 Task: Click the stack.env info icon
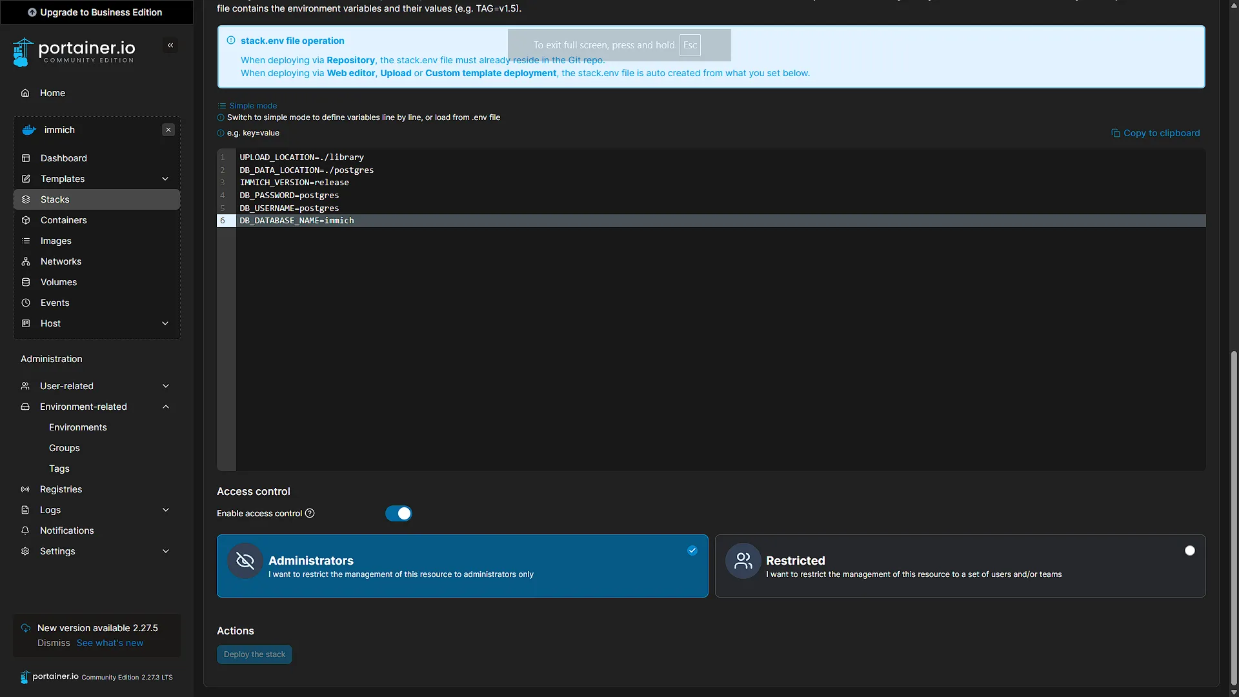[231, 41]
